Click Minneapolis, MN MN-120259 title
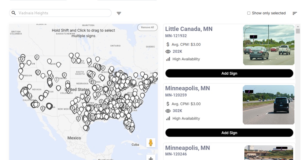Image resolution: width=301 pixels, height=160 pixels. tap(187, 88)
